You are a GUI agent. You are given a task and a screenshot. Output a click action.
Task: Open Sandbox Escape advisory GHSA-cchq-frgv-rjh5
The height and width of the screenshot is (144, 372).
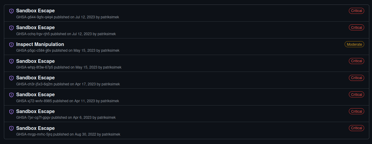[x=35, y=27]
